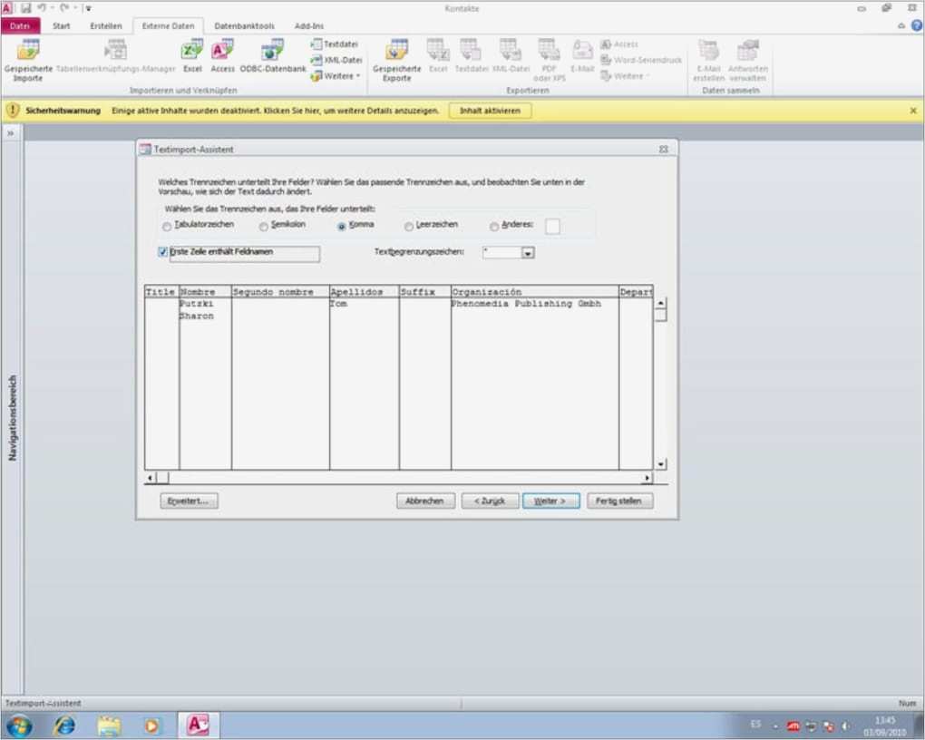This screenshot has height=740, width=925.
Task: Open Microsoft Access taskbar button
Action: tap(199, 725)
